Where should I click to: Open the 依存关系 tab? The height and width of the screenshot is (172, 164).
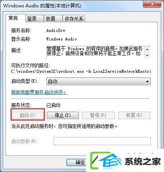pos(74,19)
